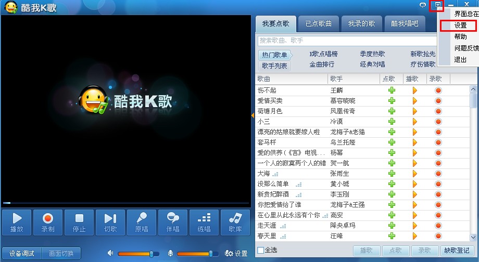Open the 季度热歌 list
The height and width of the screenshot is (262, 479).
[372, 54]
